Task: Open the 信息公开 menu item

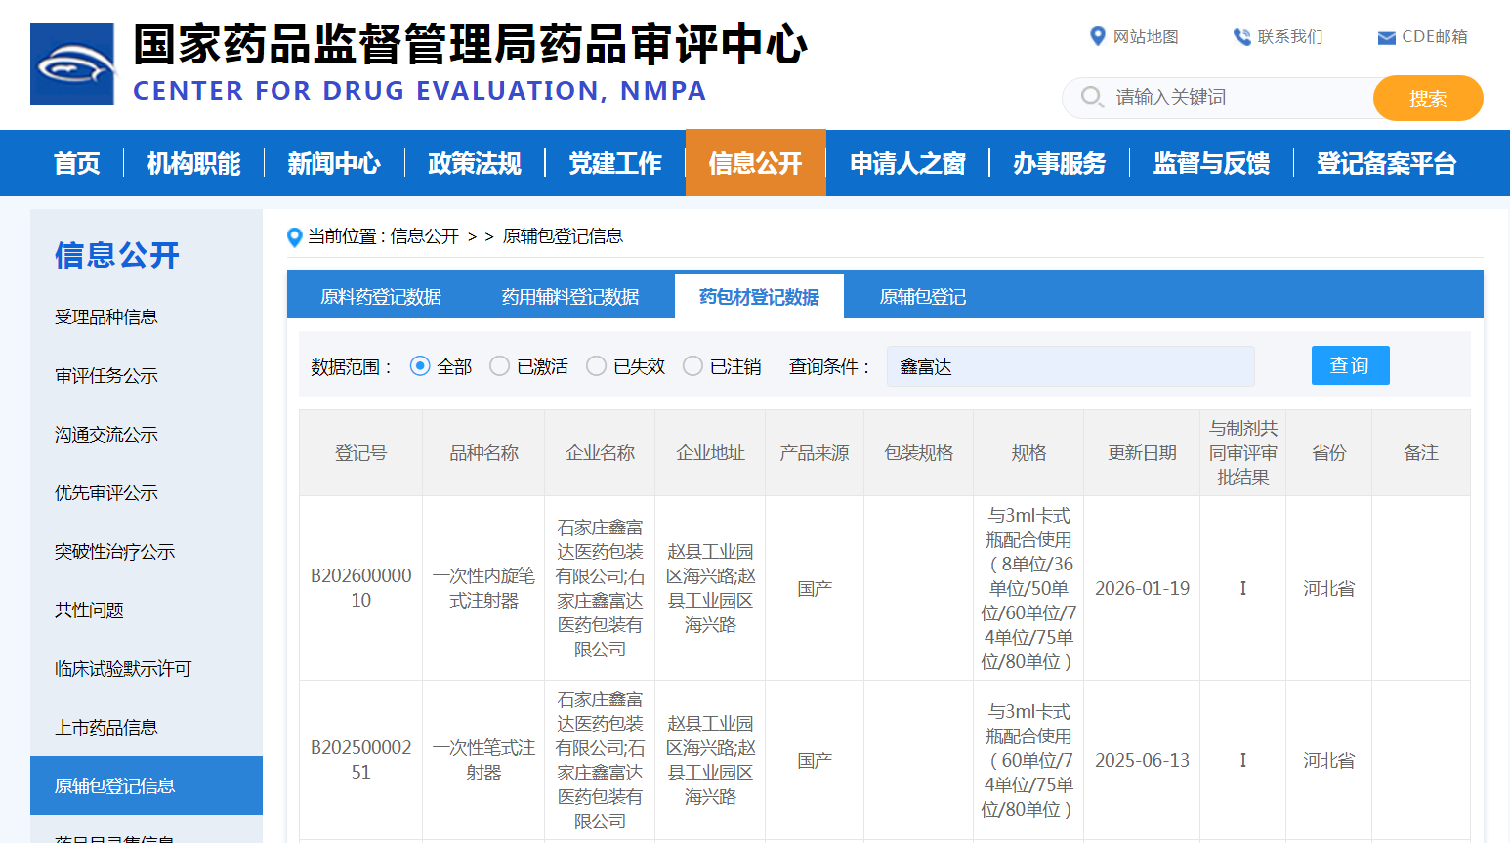Action: pyautogui.click(x=755, y=163)
